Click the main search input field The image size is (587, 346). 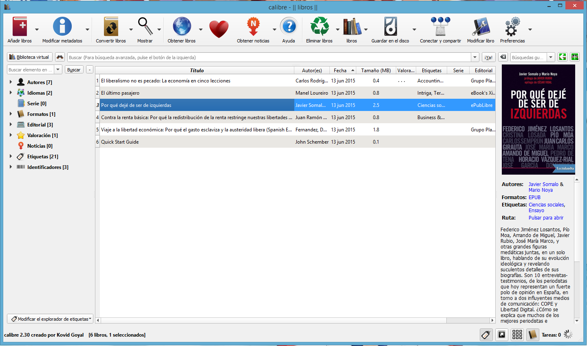click(269, 58)
